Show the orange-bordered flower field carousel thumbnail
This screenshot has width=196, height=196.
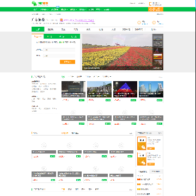coord(158,56)
